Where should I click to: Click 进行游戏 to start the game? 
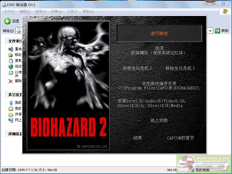159,33
